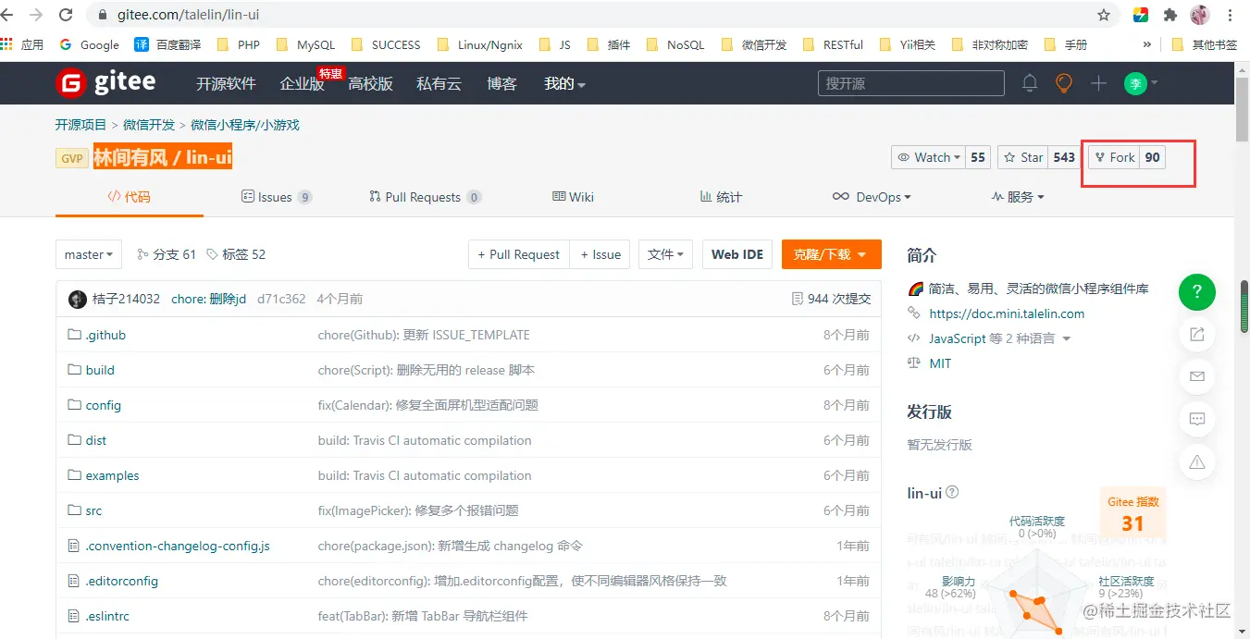Open the 标签 52 tags link
The width and height of the screenshot is (1250, 639).
click(236, 254)
